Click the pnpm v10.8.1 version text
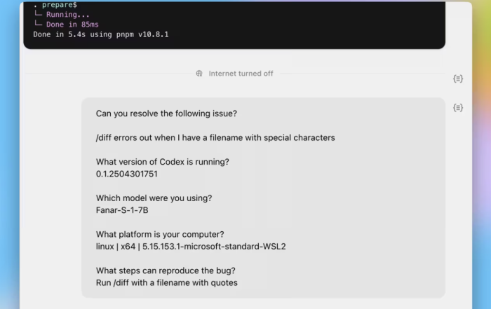The height and width of the screenshot is (309, 491). 142,34
